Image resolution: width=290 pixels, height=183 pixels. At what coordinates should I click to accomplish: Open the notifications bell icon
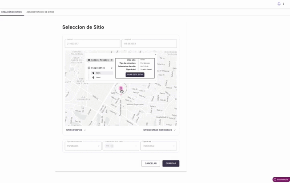[x=279, y=4]
